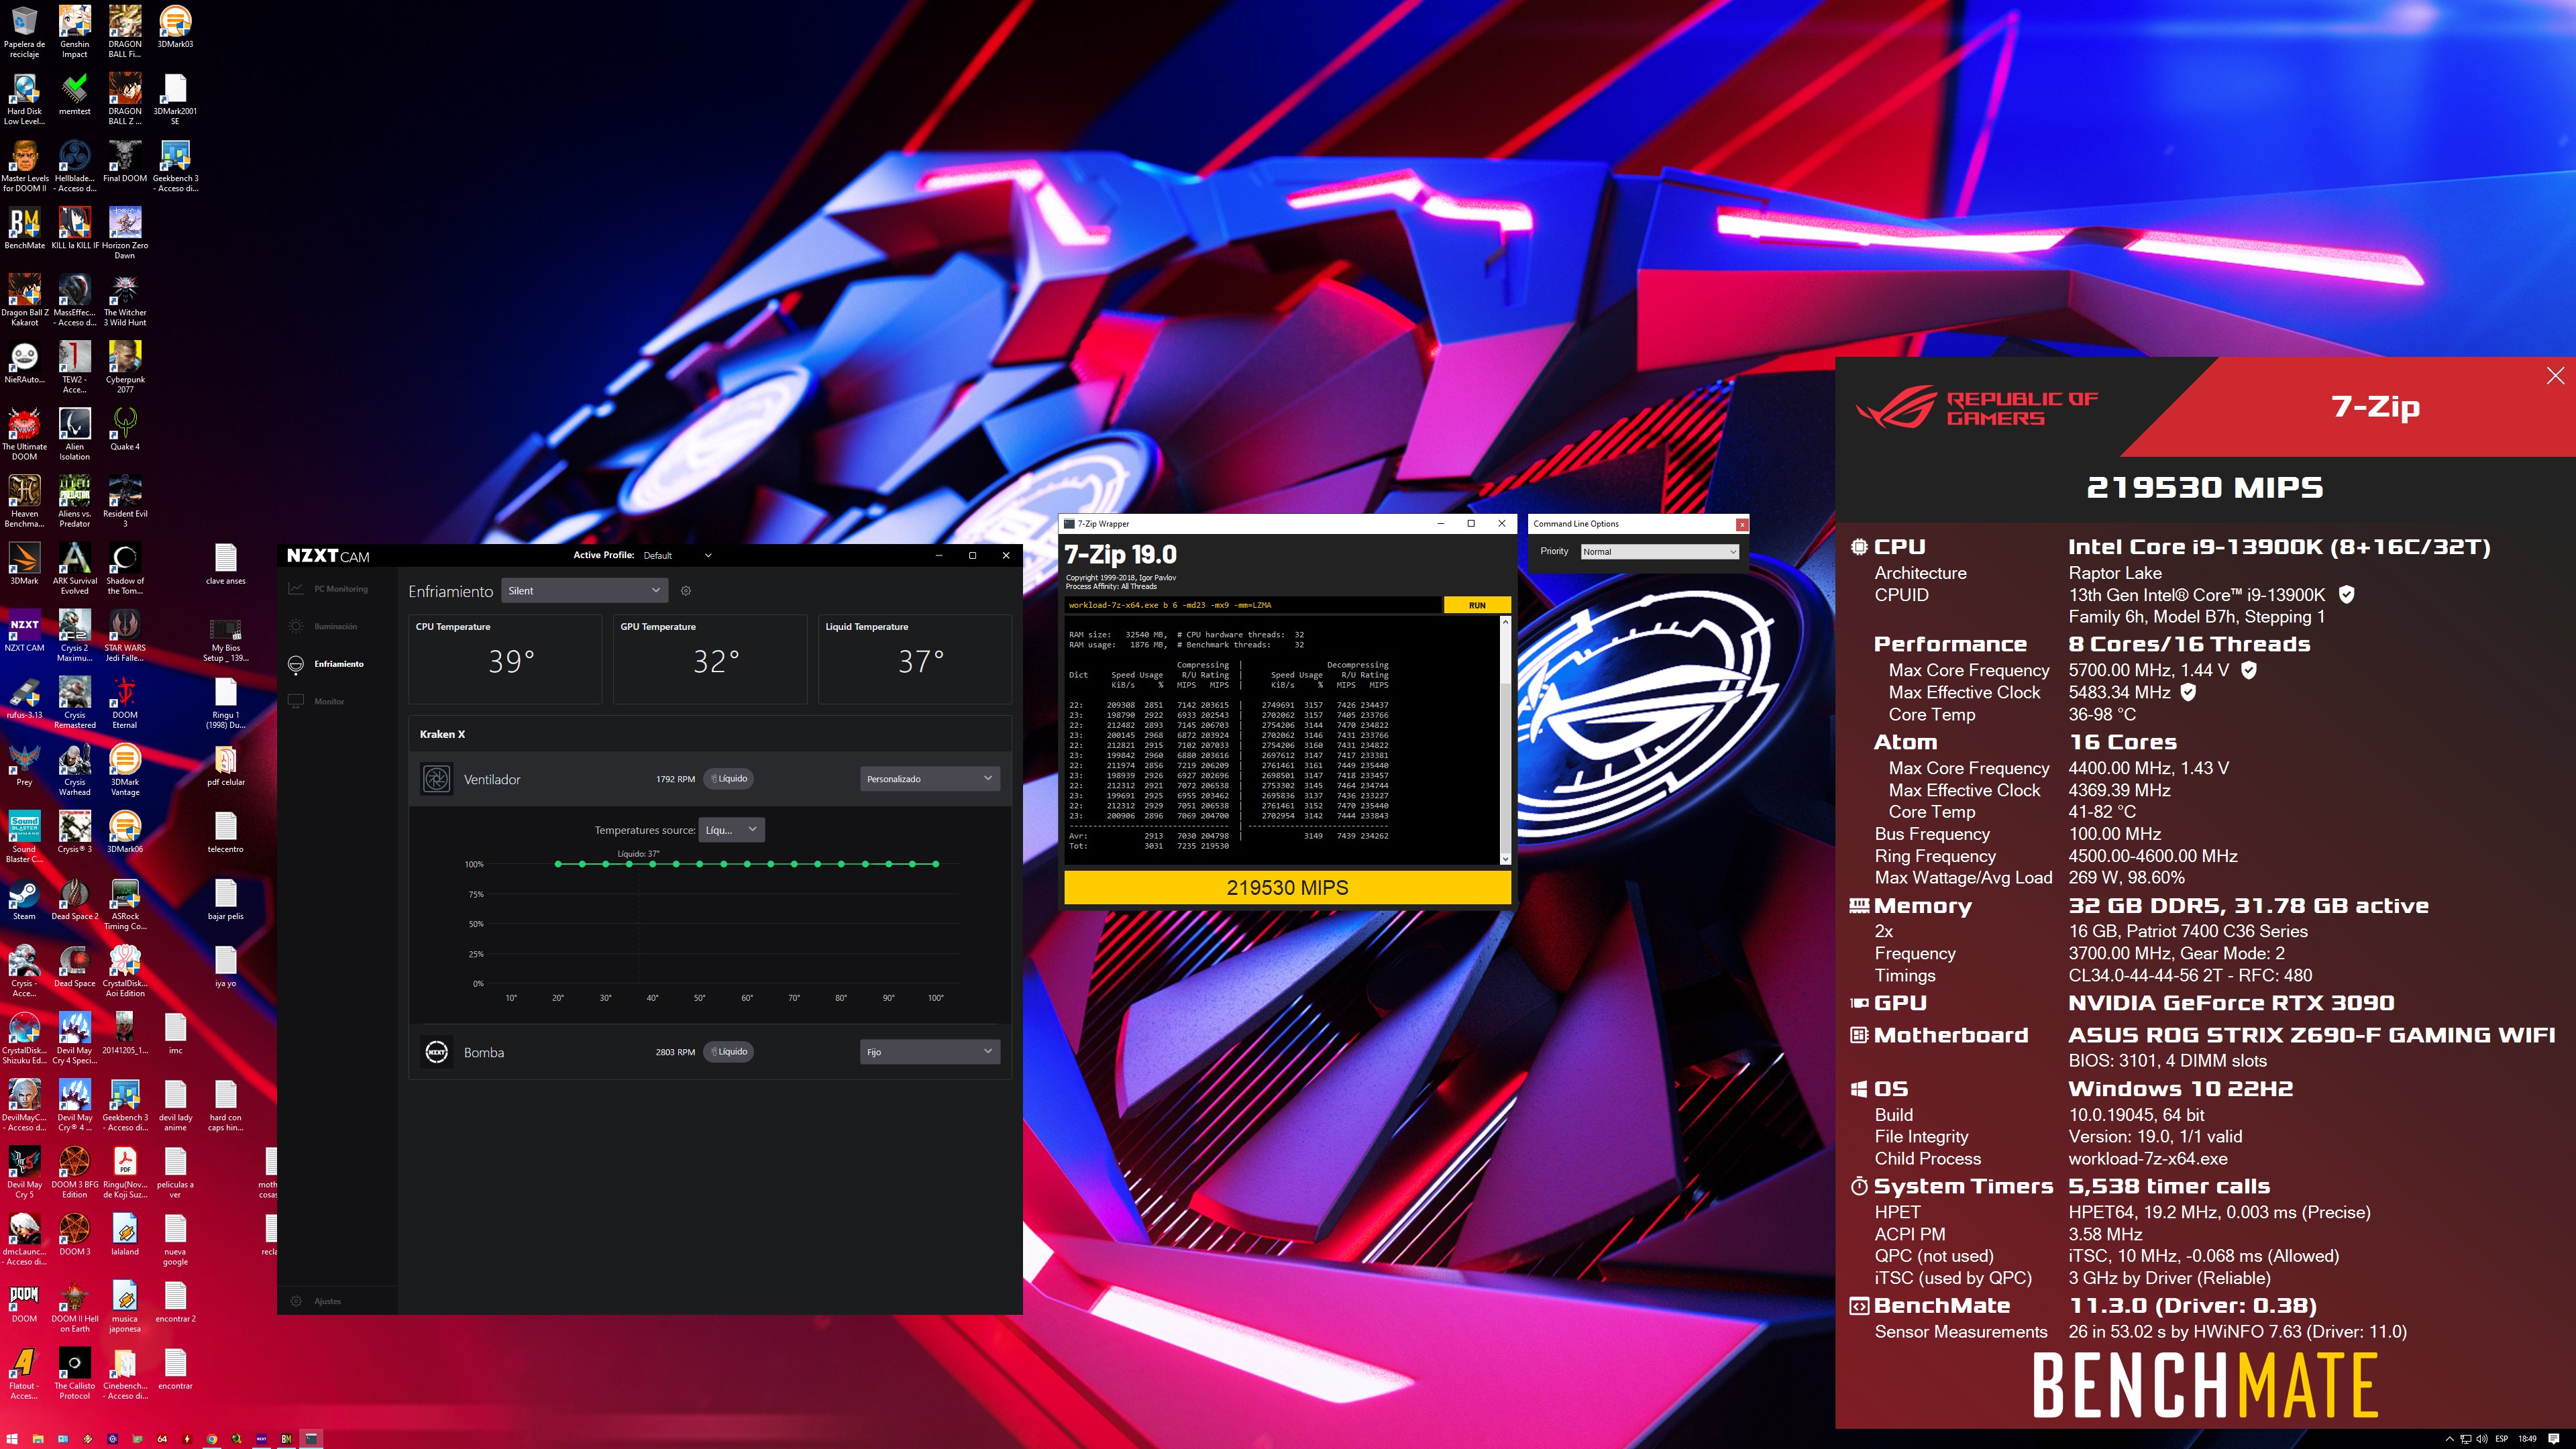
Task: Click the yellow 219530 MIPS result bar
Action: click(x=1287, y=888)
